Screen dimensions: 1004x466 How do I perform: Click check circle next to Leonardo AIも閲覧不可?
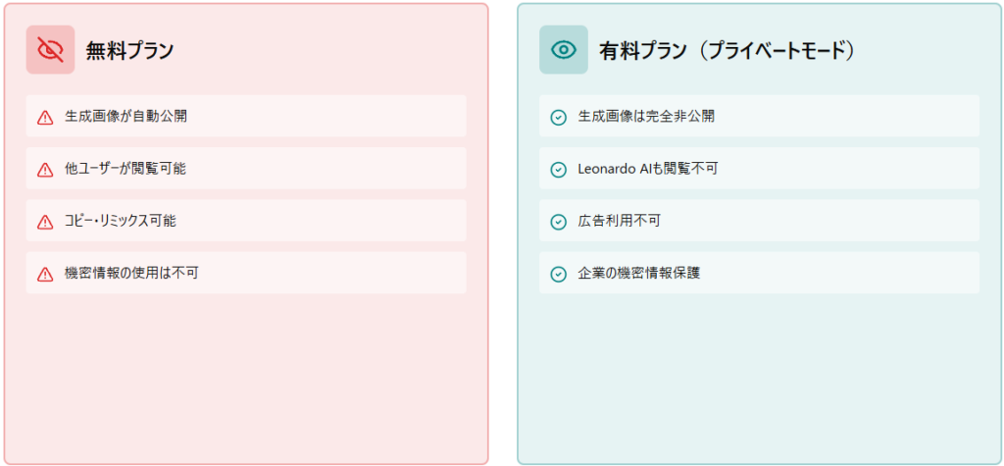(559, 170)
